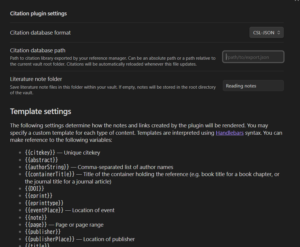The height and width of the screenshot is (247, 300).
Task: Click the 'Page or page range' description
Action: 80,225
